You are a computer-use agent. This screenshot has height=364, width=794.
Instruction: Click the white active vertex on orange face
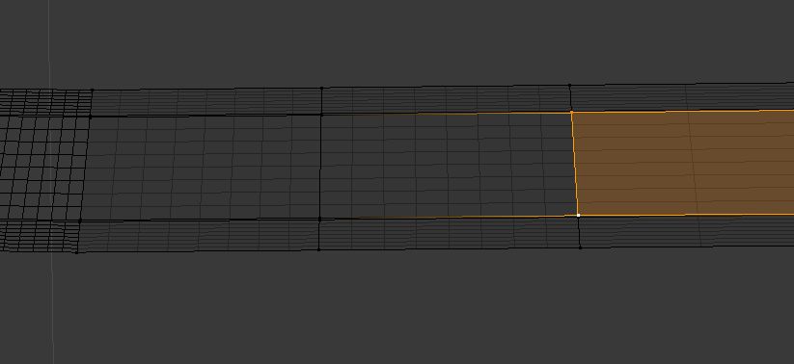click(578, 216)
